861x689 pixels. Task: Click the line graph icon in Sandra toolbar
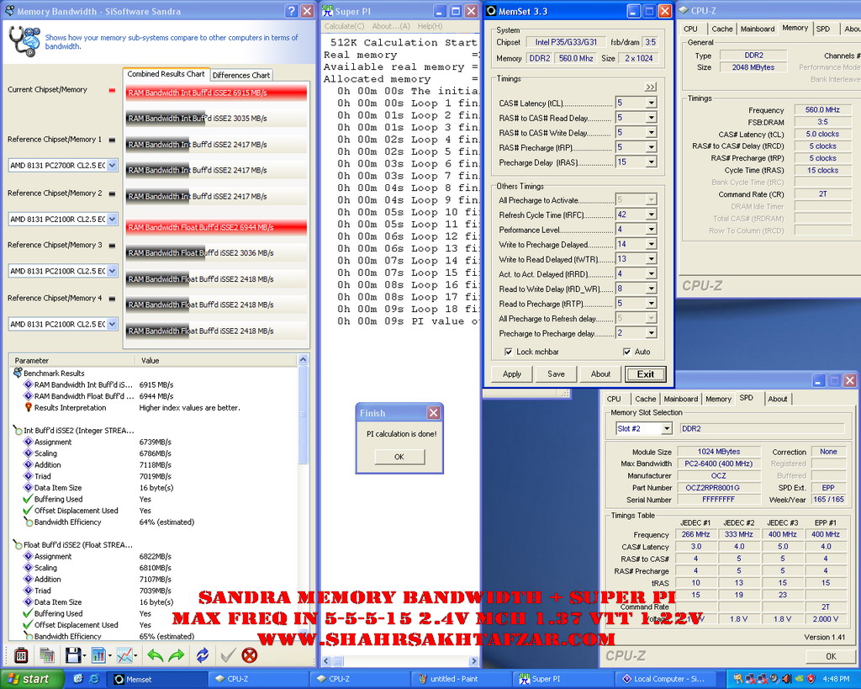tap(124, 655)
